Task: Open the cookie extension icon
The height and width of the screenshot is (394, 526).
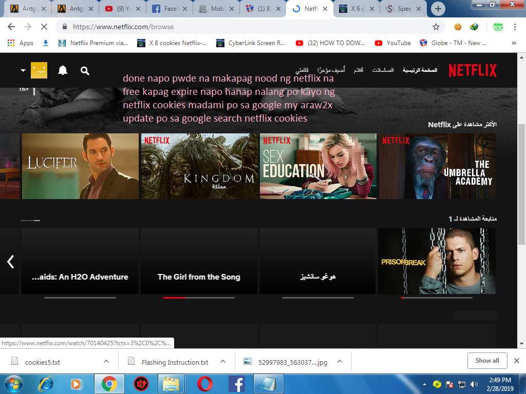Action: pyautogui.click(x=458, y=27)
